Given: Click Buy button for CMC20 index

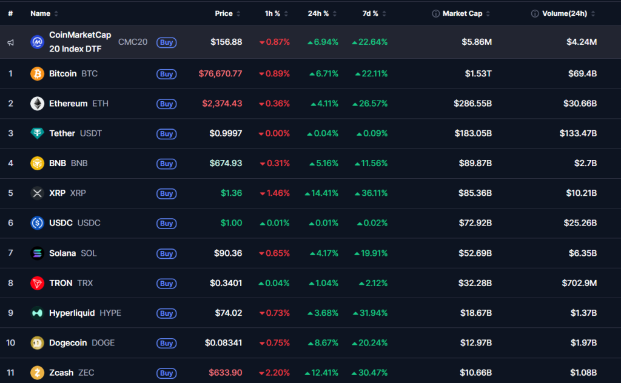Looking at the screenshot, I should 166,42.
